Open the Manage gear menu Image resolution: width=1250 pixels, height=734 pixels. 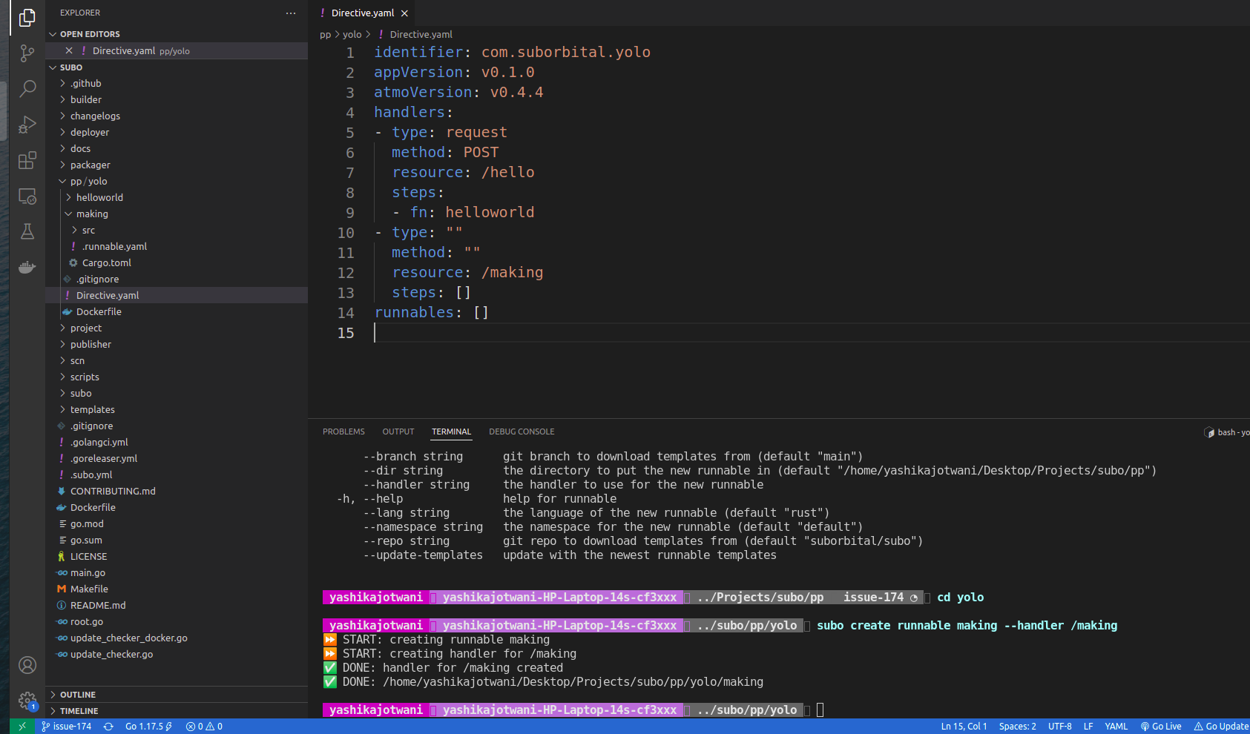(x=27, y=701)
